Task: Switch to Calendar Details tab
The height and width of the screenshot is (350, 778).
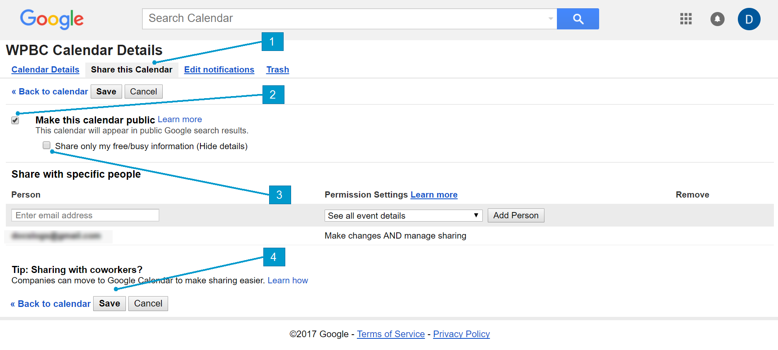Action: coord(46,70)
